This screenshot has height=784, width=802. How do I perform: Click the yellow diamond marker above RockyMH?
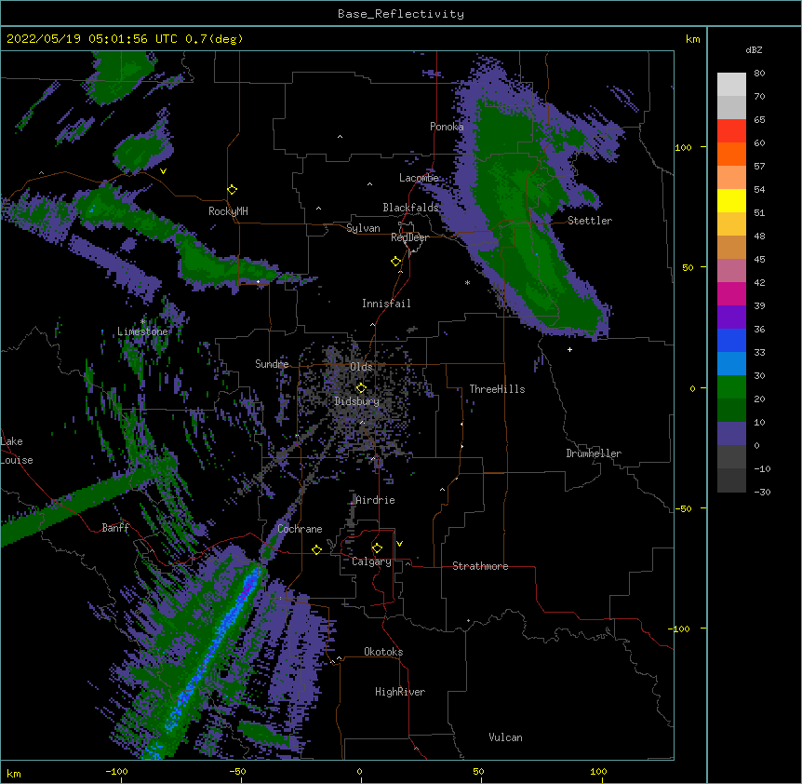[233, 190]
